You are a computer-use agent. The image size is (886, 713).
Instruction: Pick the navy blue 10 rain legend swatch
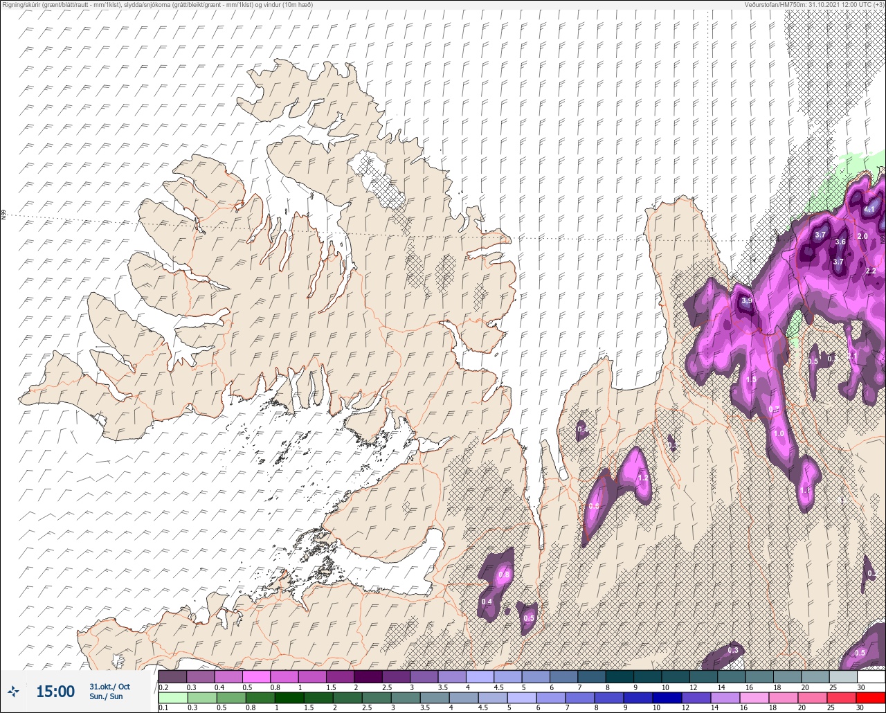(667, 697)
